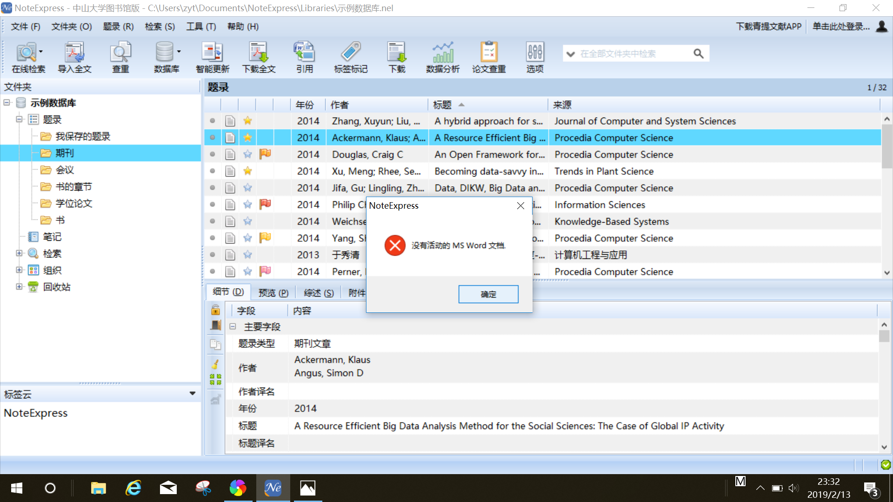Screen dimensions: 893x502
Task: Sort by 年份 column header
Action: tap(308, 105)
